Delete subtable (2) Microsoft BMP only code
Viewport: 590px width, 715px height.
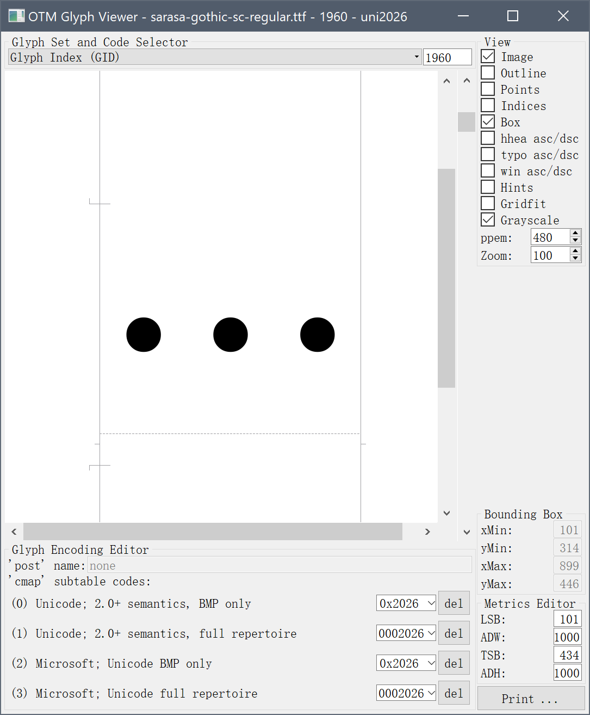point(454,663)
